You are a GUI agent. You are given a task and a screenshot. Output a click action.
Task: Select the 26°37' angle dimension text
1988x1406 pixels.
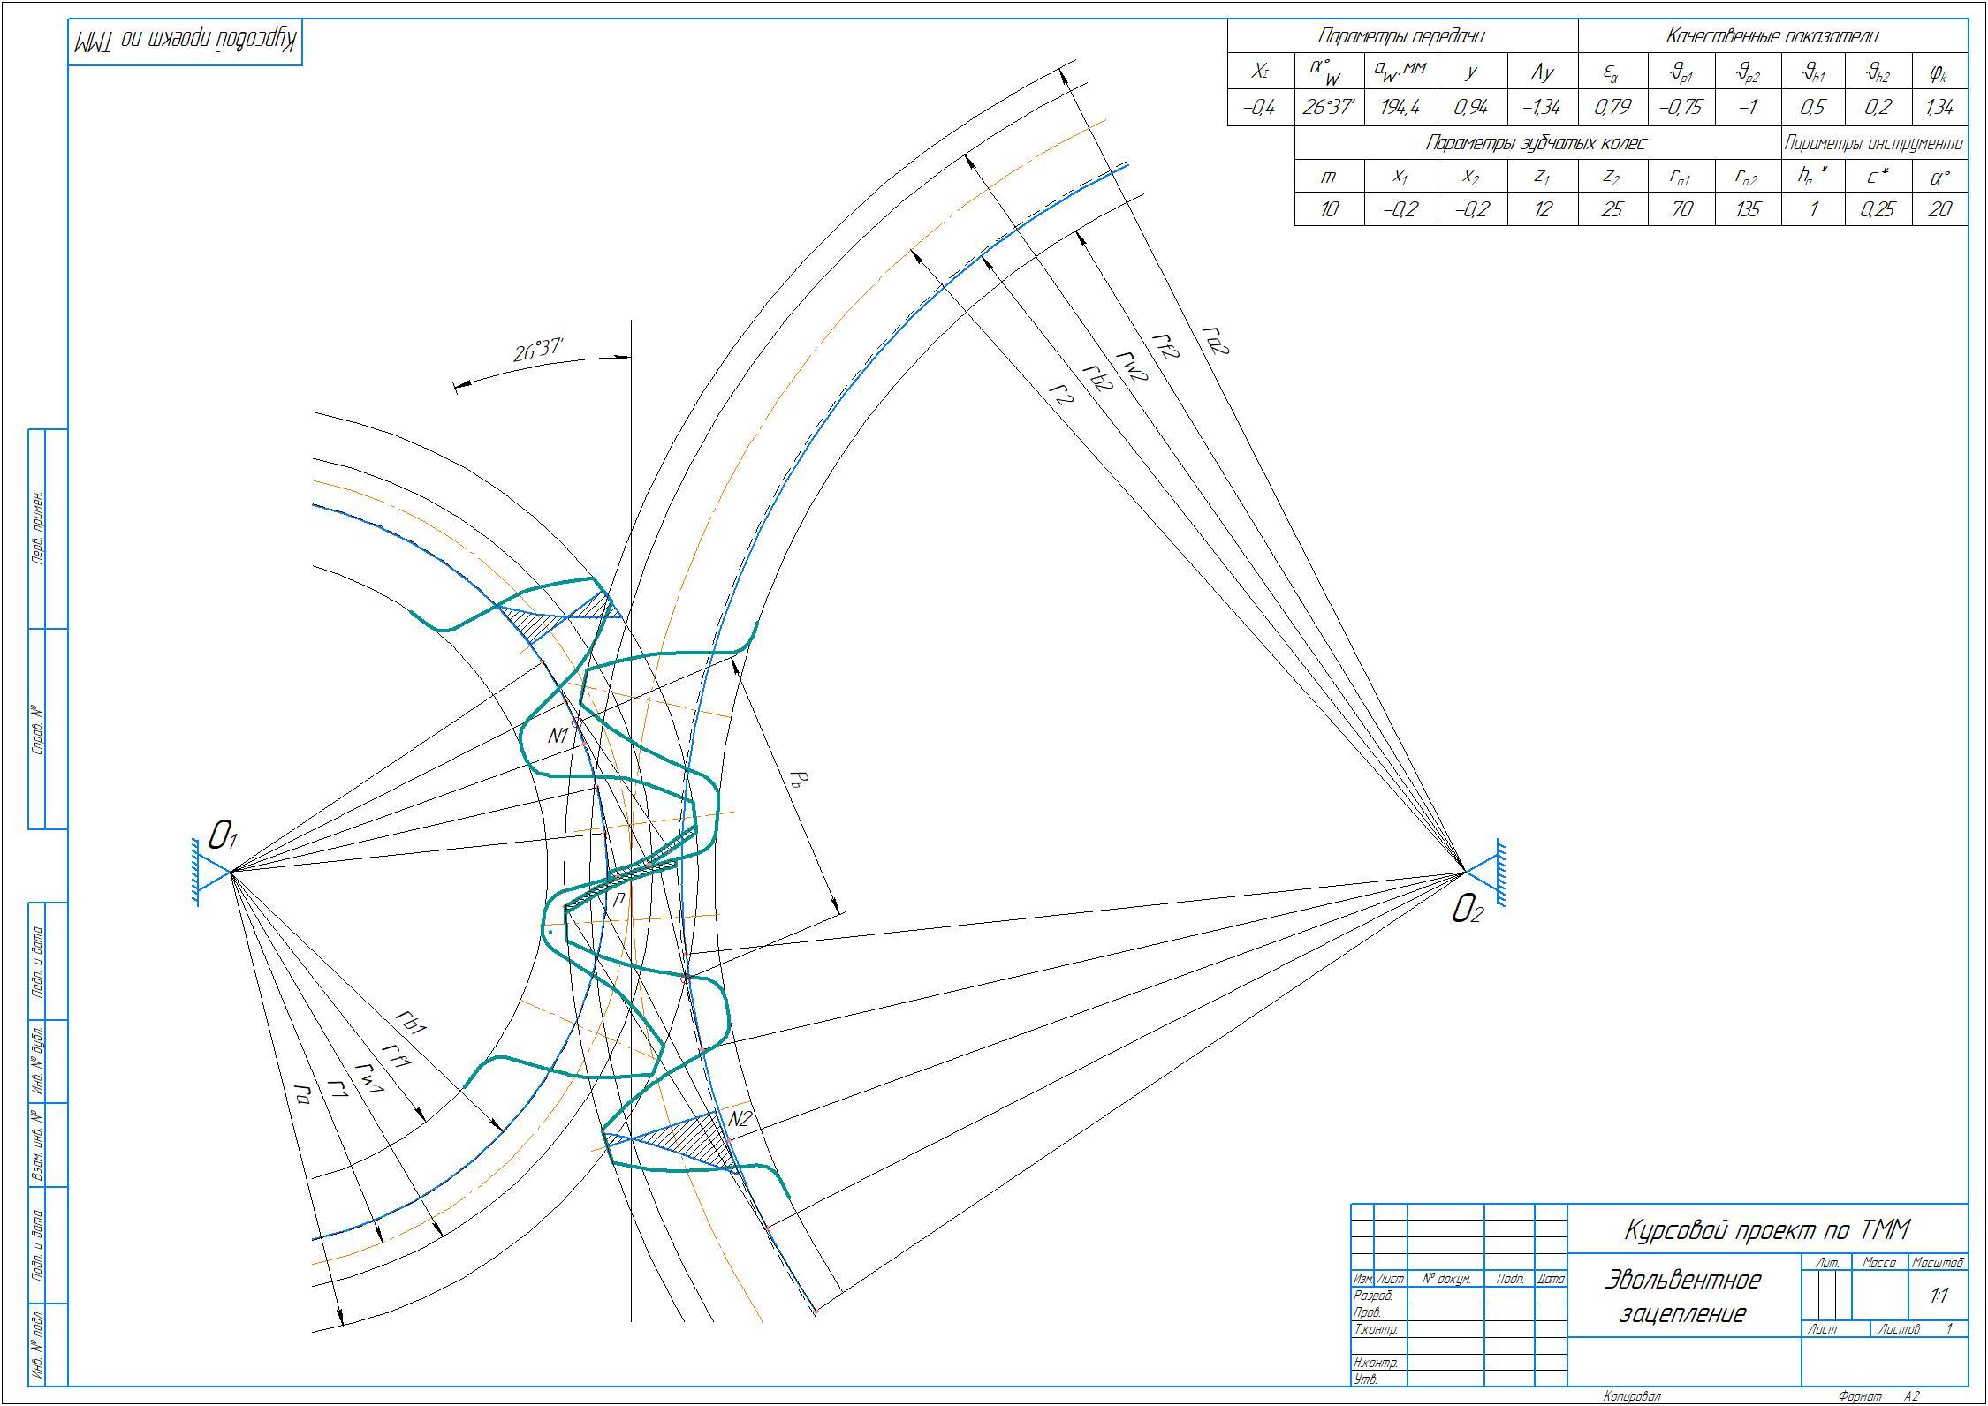pos(538,350)
